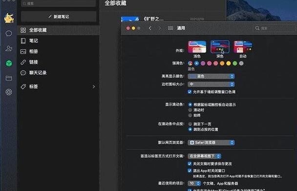This screenshot has height=191, width=297.
Task: Select the 自动 appearance thumbnail
Action: 243,47
